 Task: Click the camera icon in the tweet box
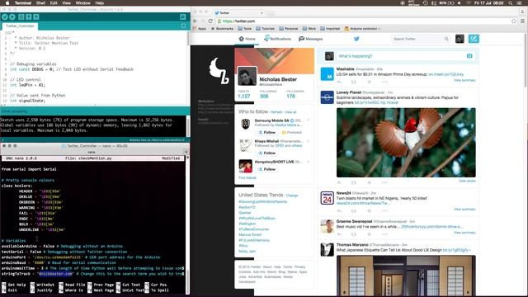pos(469,56)
